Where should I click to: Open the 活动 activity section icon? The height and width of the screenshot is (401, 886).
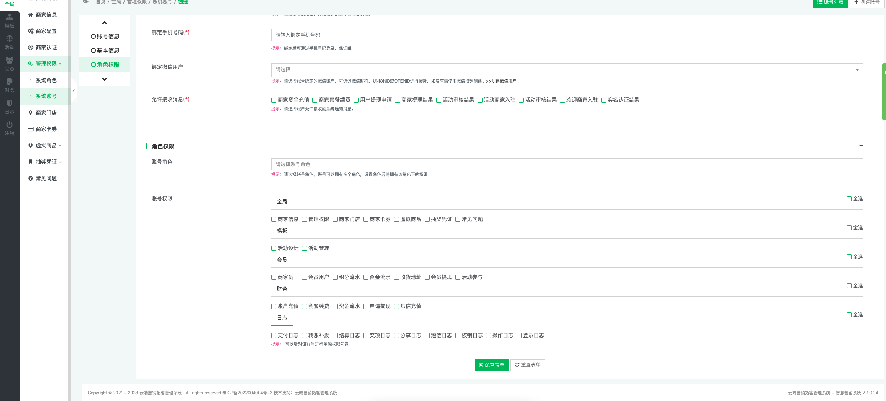click(x=10, y=39)
